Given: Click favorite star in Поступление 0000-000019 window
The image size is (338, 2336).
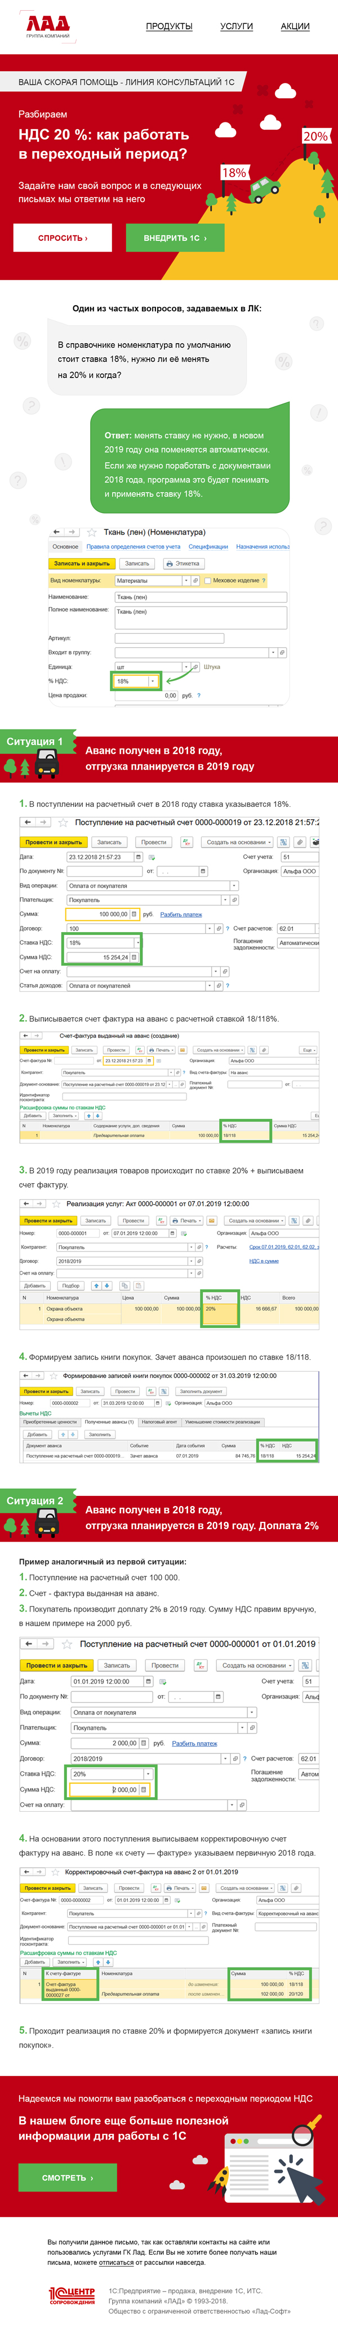Looking at the screenshot, I should (x=63, y=823).
